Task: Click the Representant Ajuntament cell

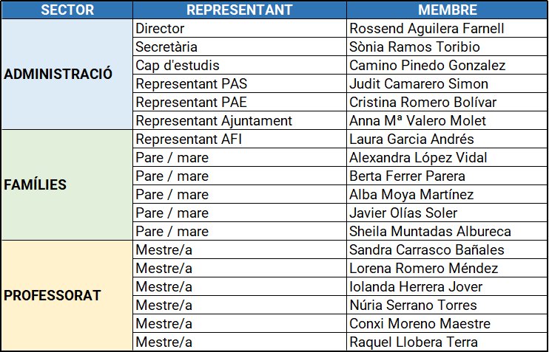Action: click(239, 120)
